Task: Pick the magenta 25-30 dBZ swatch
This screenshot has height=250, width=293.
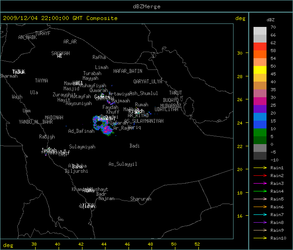Action: (260, 101)
